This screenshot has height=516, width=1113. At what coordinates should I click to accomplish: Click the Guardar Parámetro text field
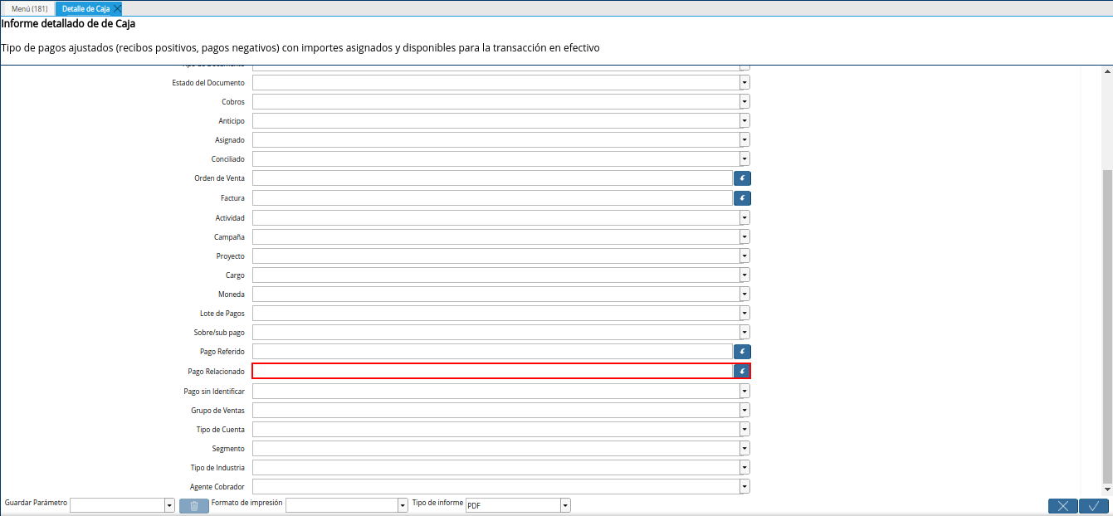coord(117,506)
